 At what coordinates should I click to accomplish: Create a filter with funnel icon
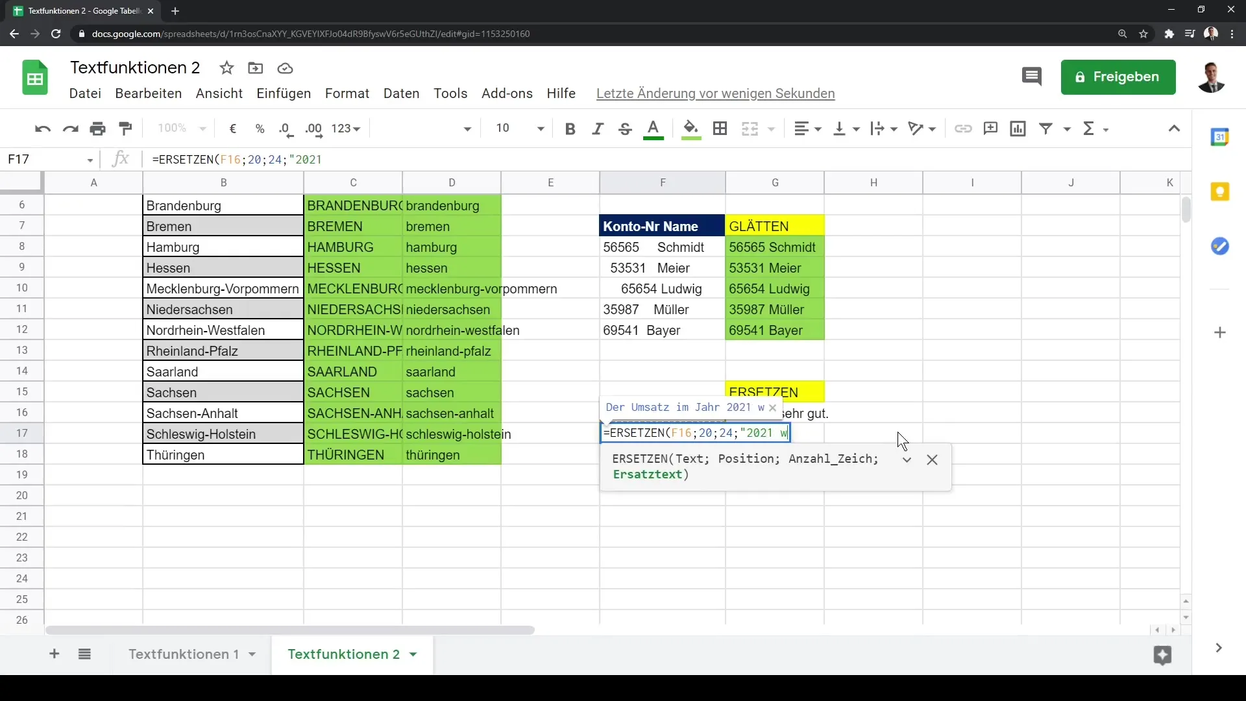[x=1045, y=129]
